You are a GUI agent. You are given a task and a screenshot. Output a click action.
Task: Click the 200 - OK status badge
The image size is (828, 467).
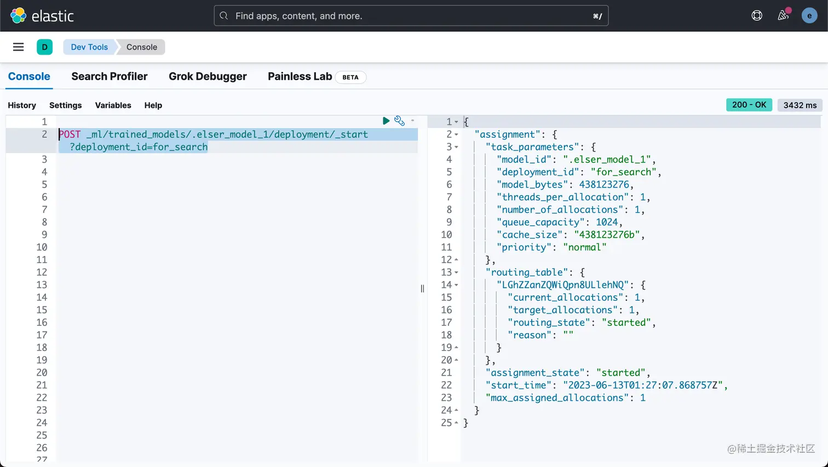(749, 105)
